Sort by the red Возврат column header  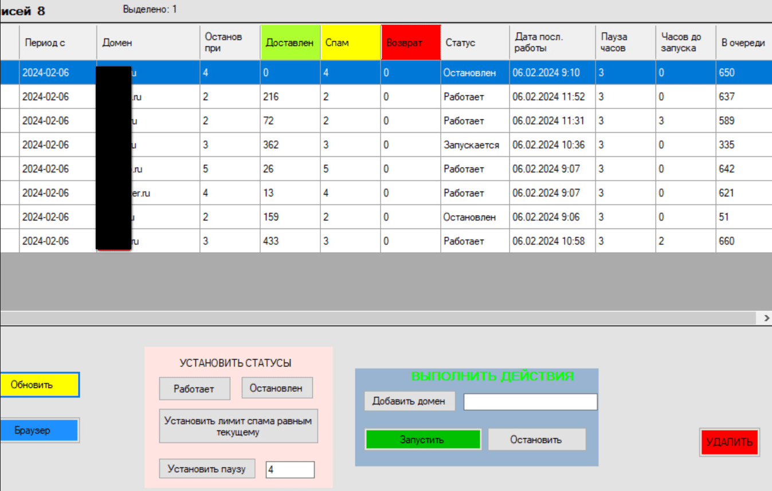[410, 42]
